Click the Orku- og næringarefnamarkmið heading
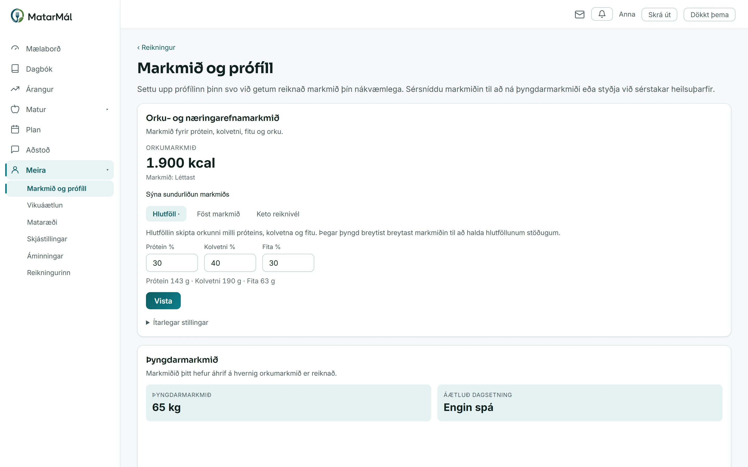The height and width of the screenshot is (467, 748). pos(213,118)
